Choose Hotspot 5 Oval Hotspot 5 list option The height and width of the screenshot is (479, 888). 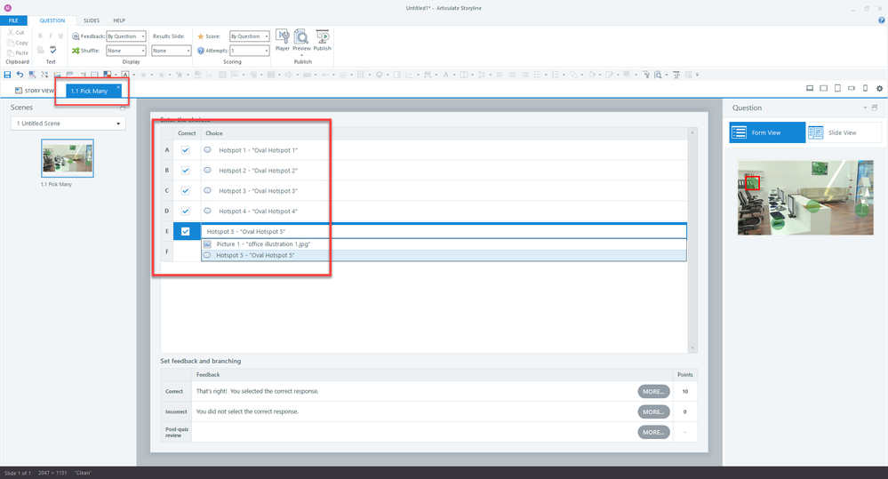(x=444, y=255)
